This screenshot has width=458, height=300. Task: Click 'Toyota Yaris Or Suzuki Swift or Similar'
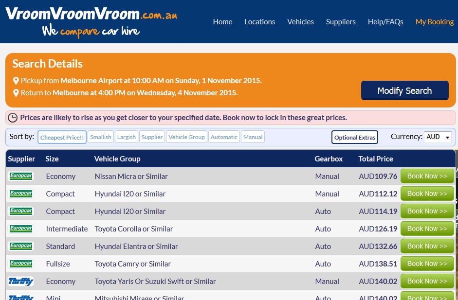click(155, 282)
